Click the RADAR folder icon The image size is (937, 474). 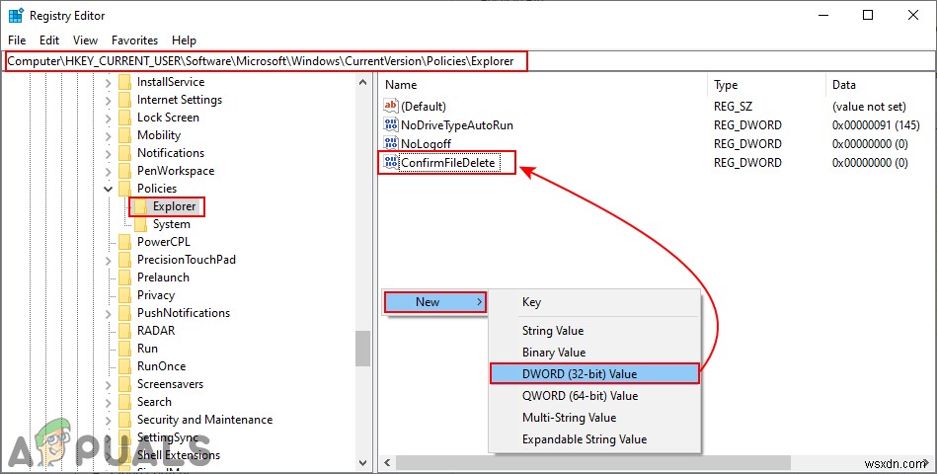tap(124, 331)
